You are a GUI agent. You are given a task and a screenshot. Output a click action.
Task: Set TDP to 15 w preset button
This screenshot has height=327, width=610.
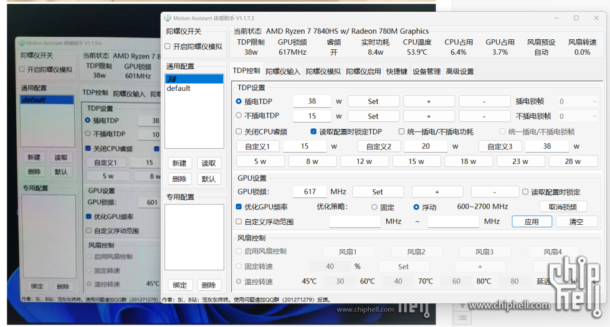coord(416,161)
